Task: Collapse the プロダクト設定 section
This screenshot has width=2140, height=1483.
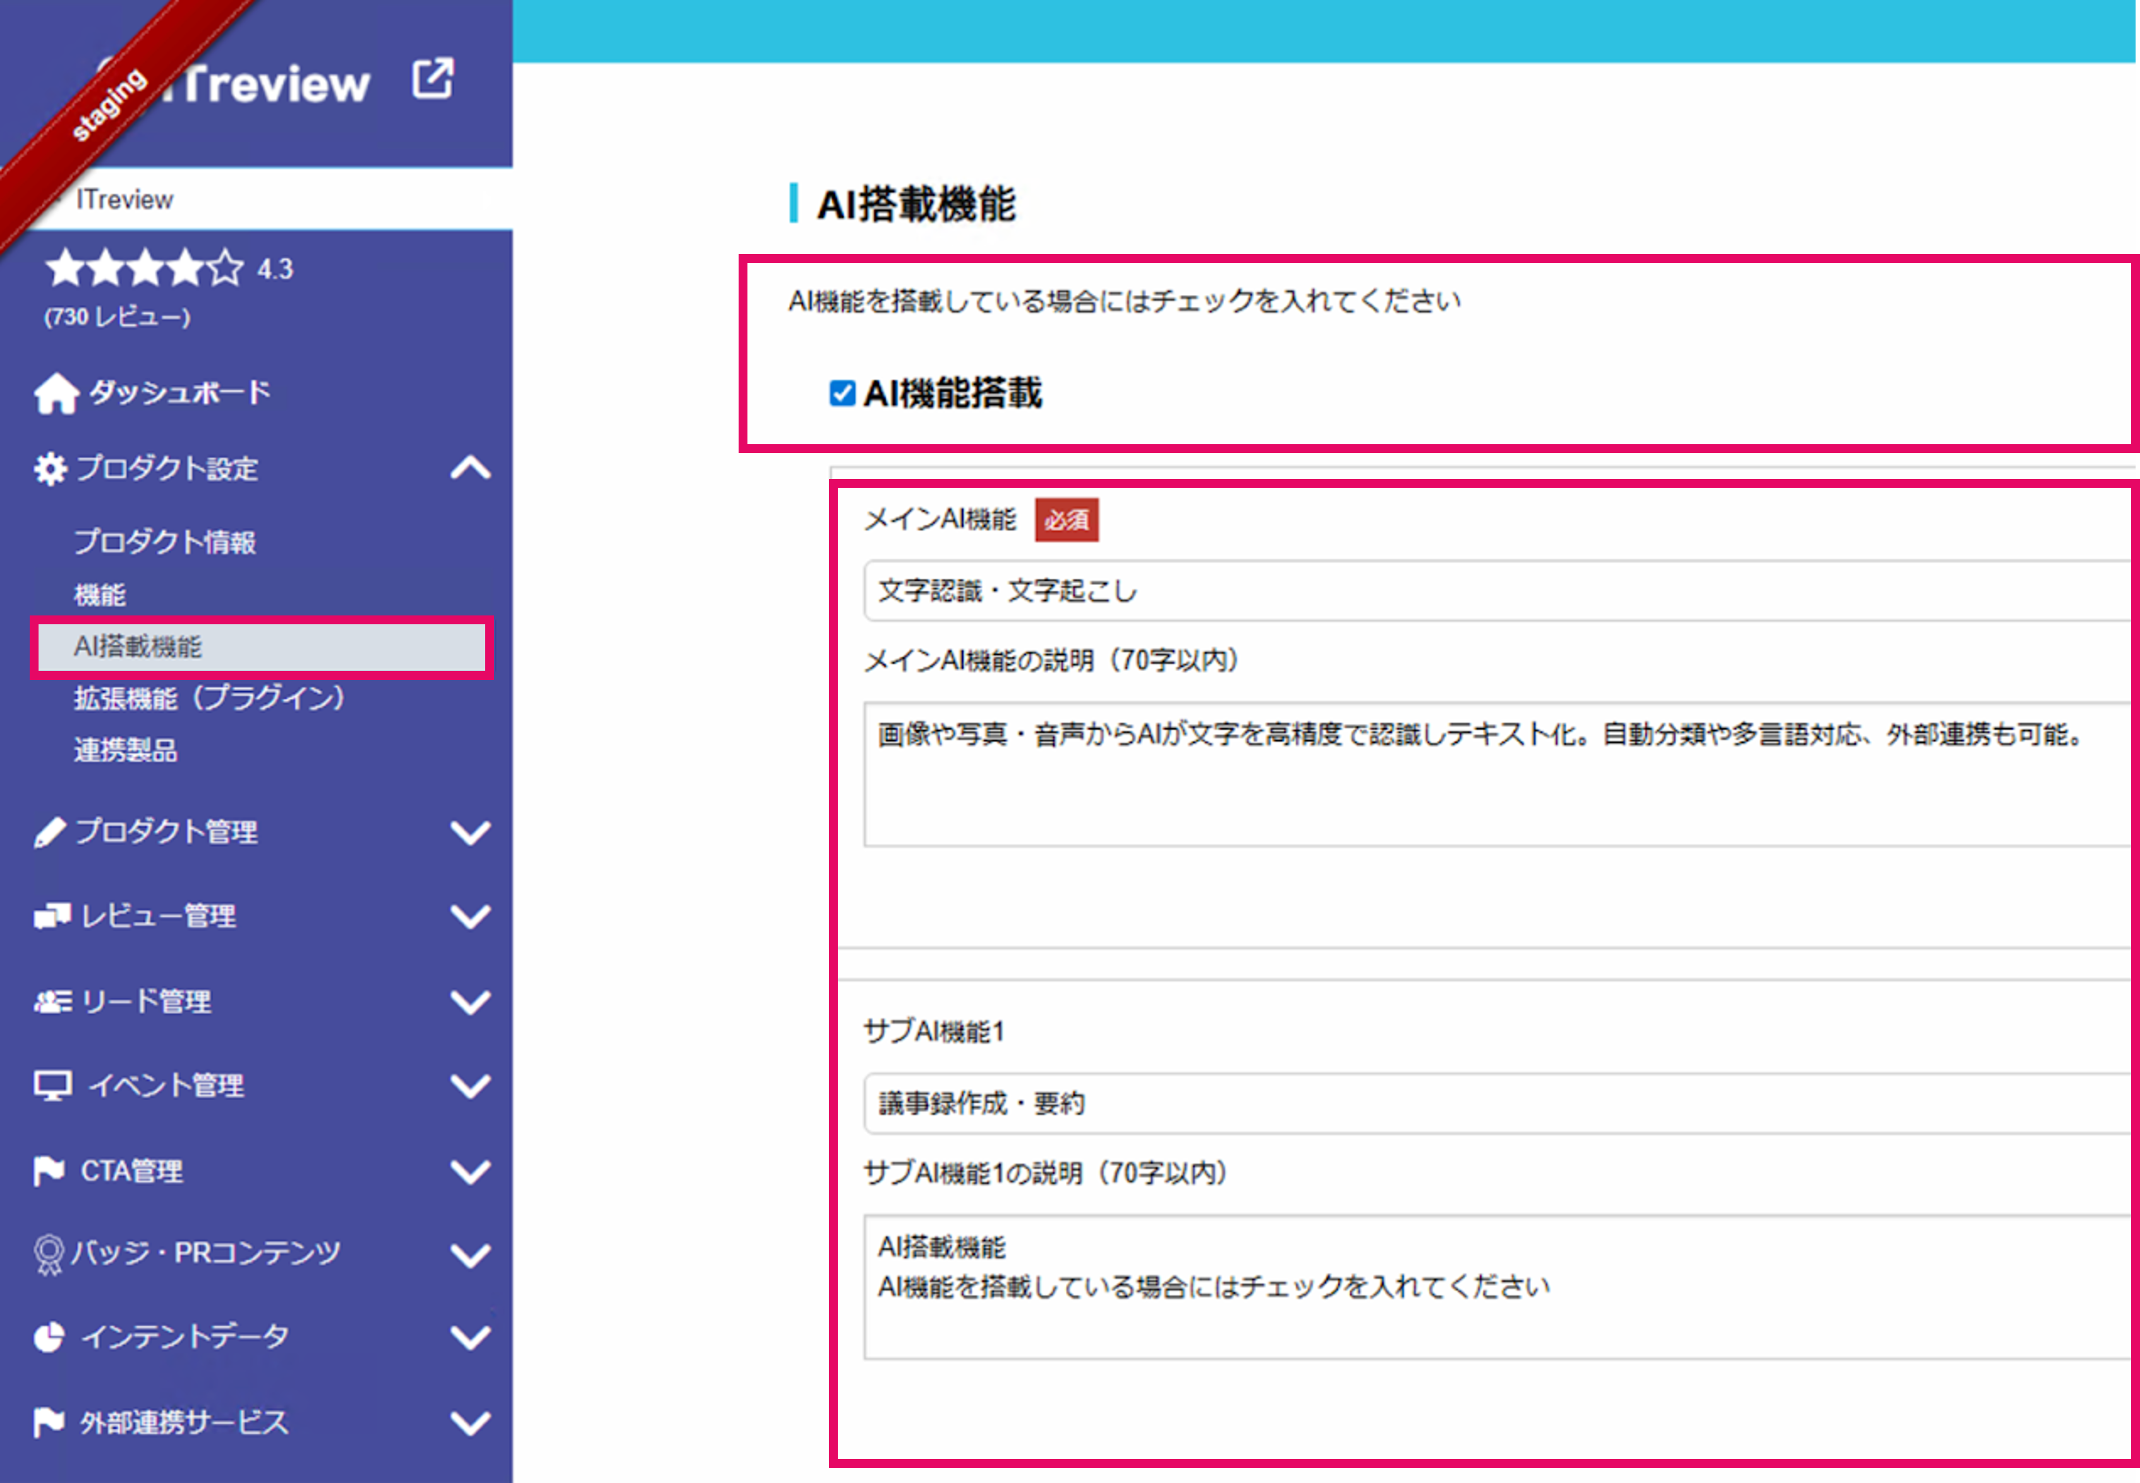Action: pos(470,469)
